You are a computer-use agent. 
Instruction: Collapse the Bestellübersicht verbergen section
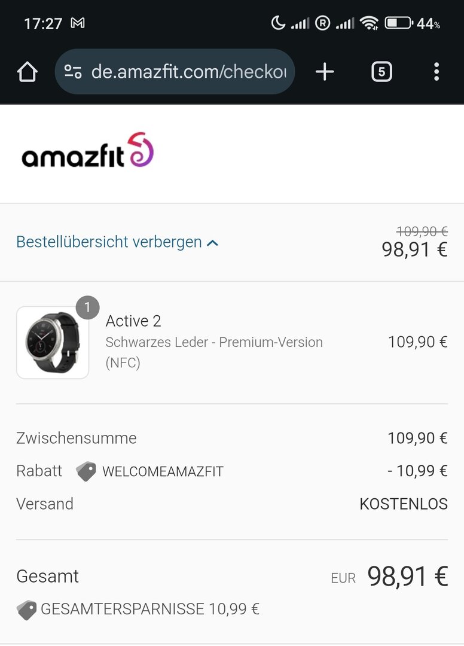109,242
